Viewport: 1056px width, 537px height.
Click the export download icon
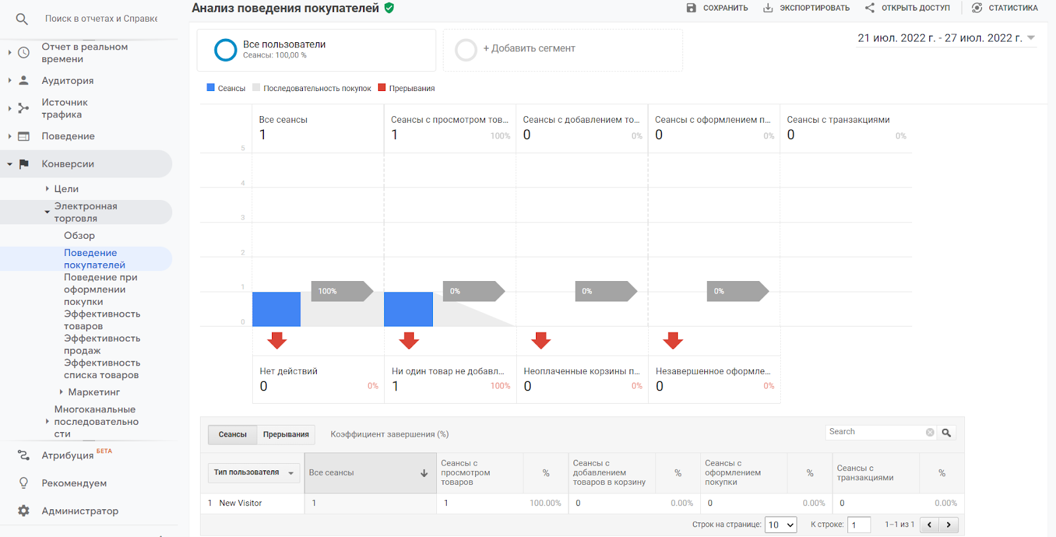768,8
